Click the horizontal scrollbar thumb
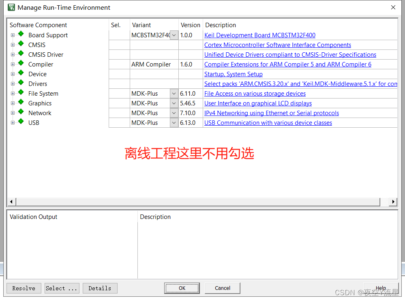 (x=198, y=201)
